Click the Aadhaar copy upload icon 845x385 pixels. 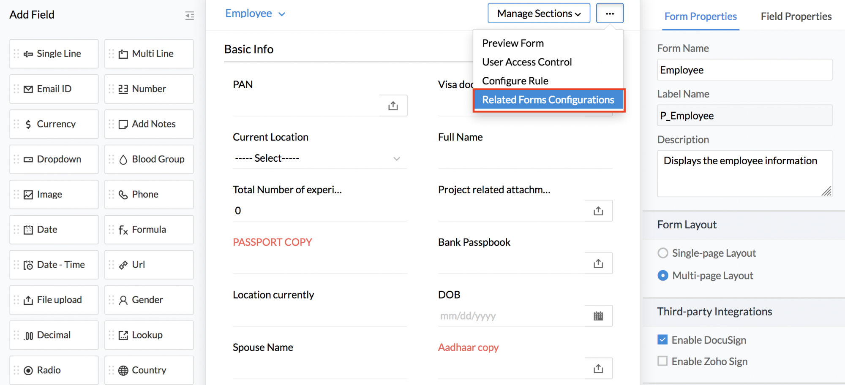click(x=598, y=369)
